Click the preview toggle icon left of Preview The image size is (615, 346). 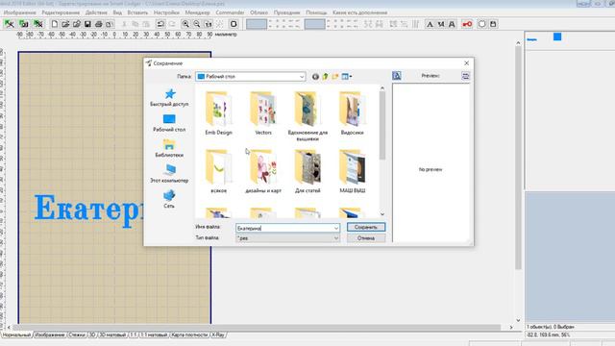pos(397,76)
